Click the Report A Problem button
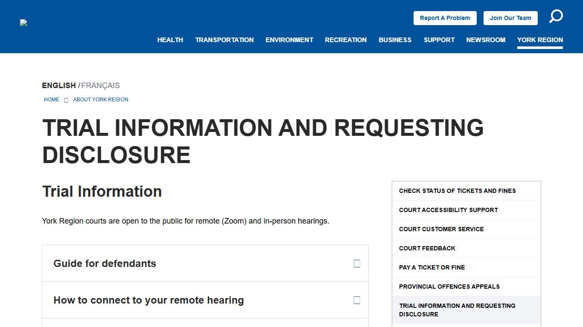 pos(445,18)
